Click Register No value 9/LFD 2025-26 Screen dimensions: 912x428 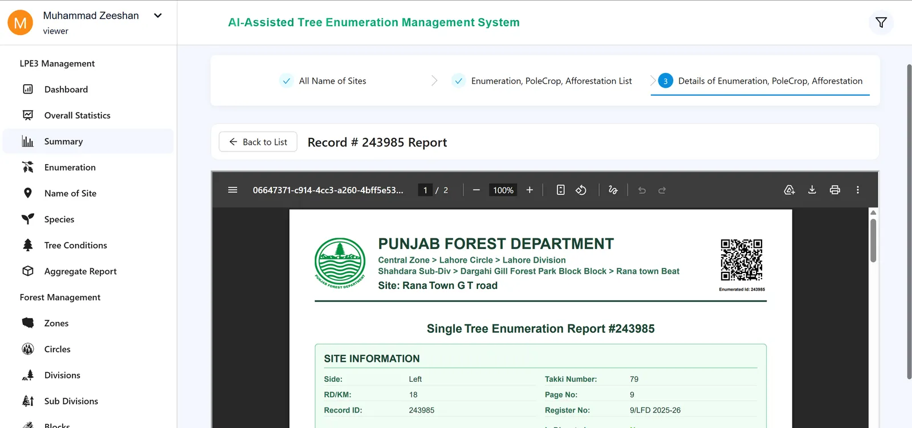coord(655,410)
